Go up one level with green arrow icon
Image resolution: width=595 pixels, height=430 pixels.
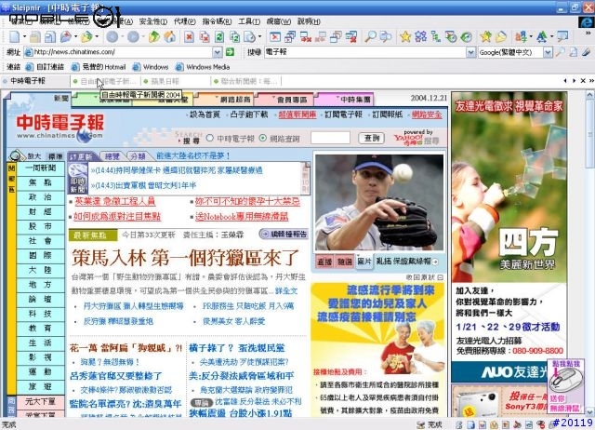tap(154, 37)
